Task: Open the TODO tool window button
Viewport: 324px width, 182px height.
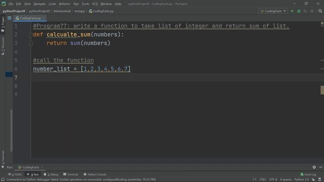Action: tap(15, 174)
